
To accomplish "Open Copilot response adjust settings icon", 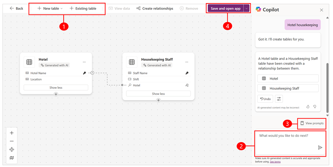I will (279, 99).
